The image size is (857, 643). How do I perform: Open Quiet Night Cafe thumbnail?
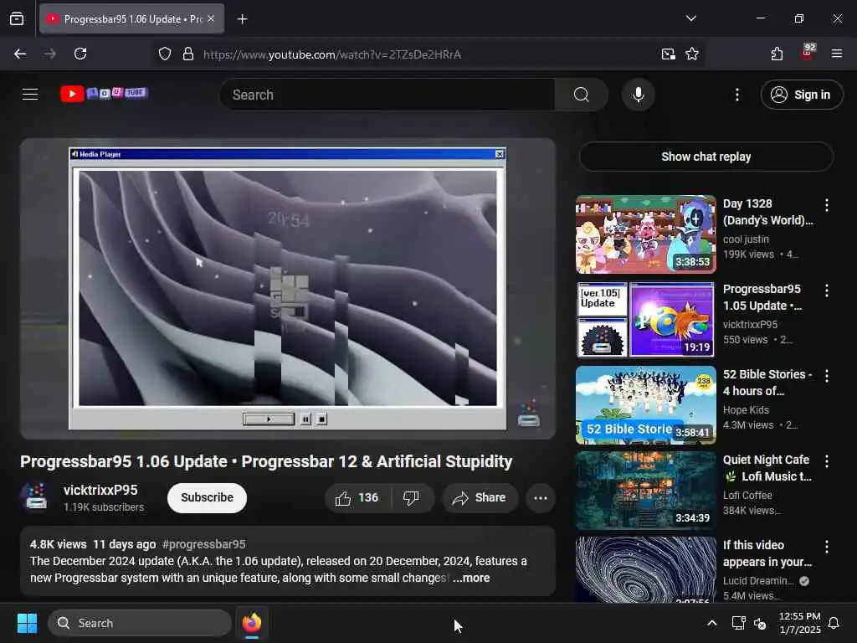tap(646, 490)
